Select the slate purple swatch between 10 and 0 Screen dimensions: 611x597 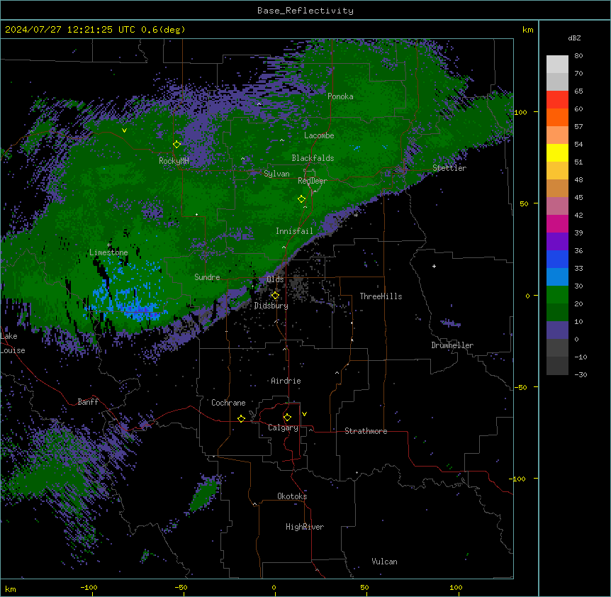pos(557,330)
